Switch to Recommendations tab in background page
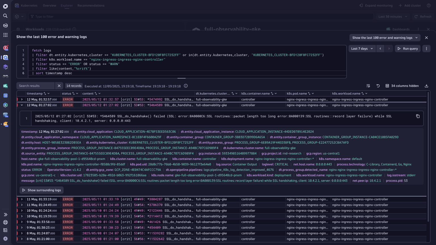This screenshot has height=245, width=436. coord(91,5)
